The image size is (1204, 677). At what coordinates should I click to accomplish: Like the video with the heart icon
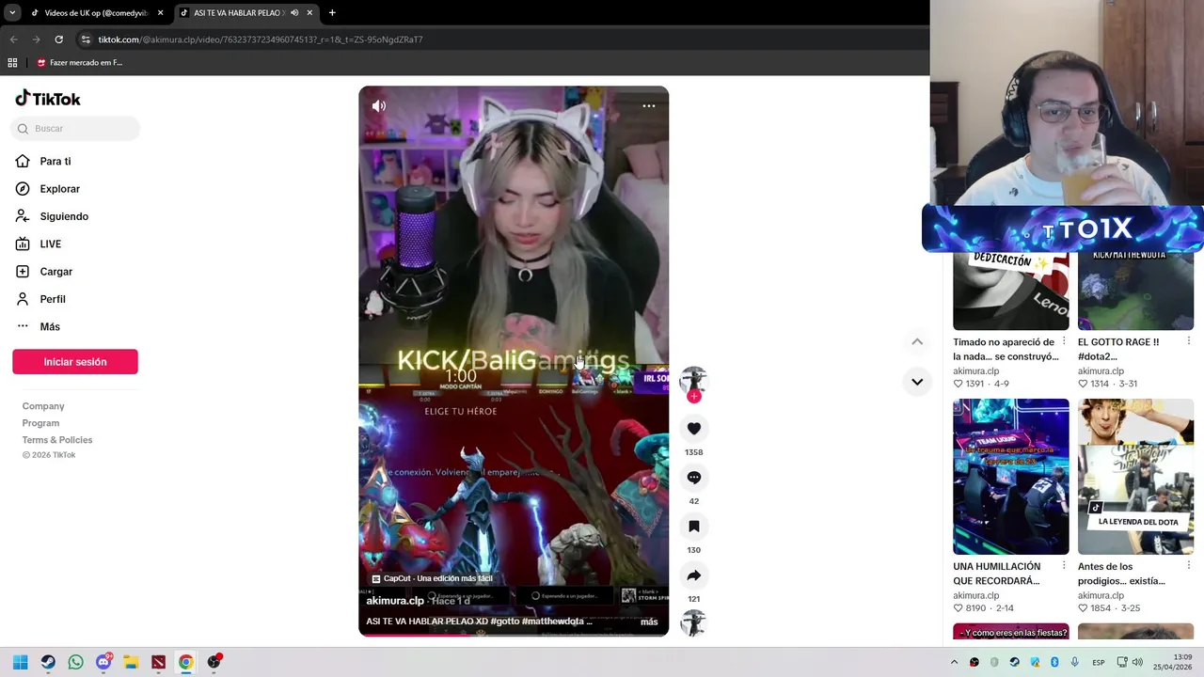[694, 429]
